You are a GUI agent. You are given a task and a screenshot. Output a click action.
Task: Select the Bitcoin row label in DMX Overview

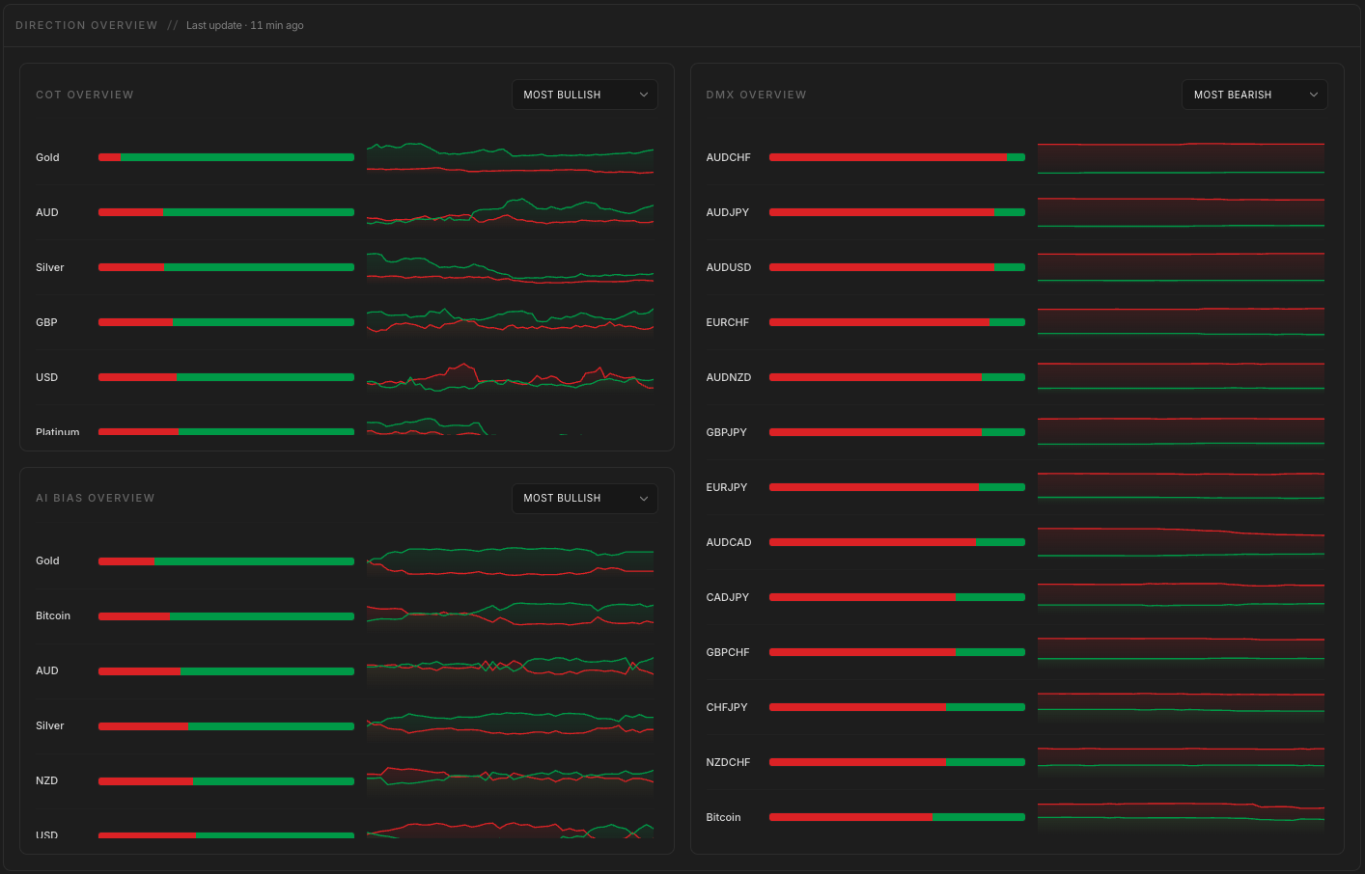pos(723,817)
